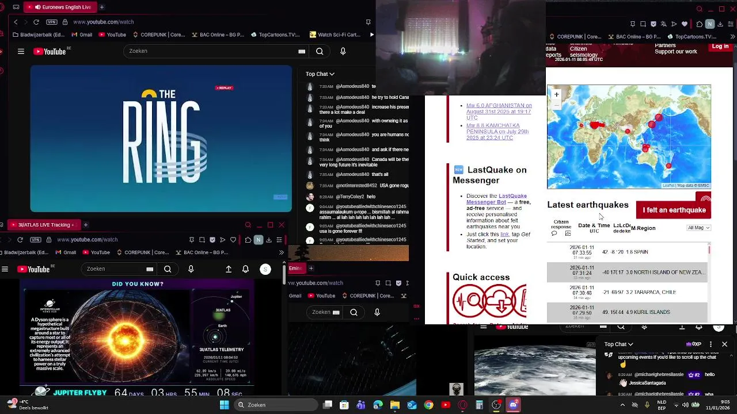Screen dimensions: 737x414
Task: Zoom in on the earthquake map
Action: [x=556, y=94]
